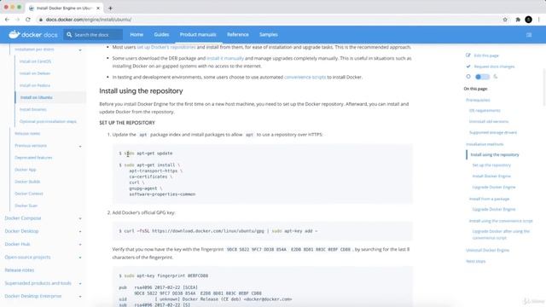Viewport: 546px width, 307px height.
Task: Jump to OS requirements section
Action: pos(485,110)
